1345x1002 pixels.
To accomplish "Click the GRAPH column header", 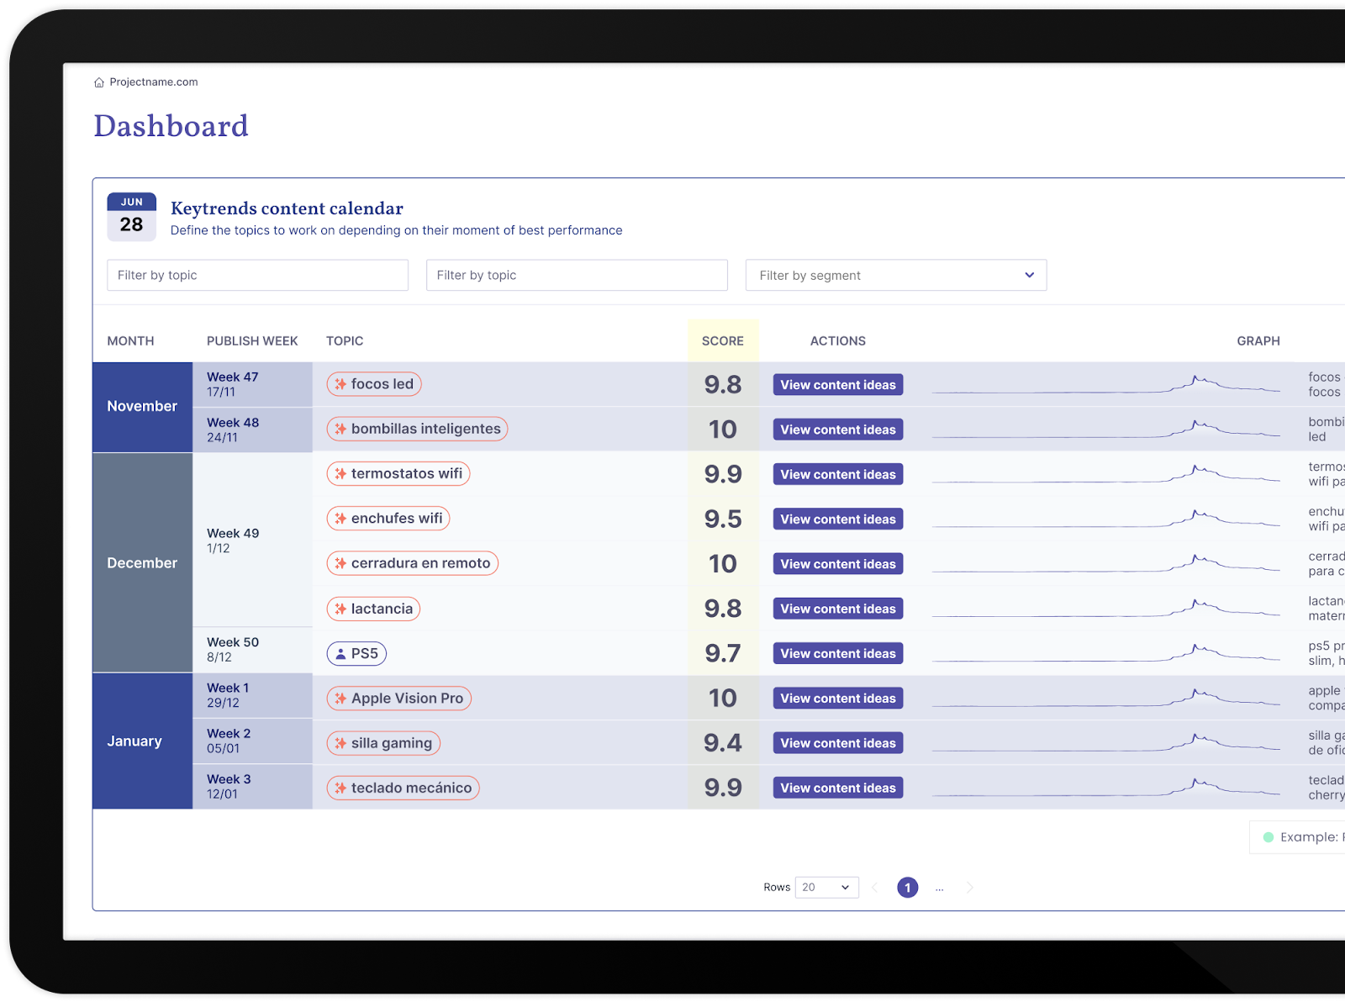I will [x=1258, y=341].
